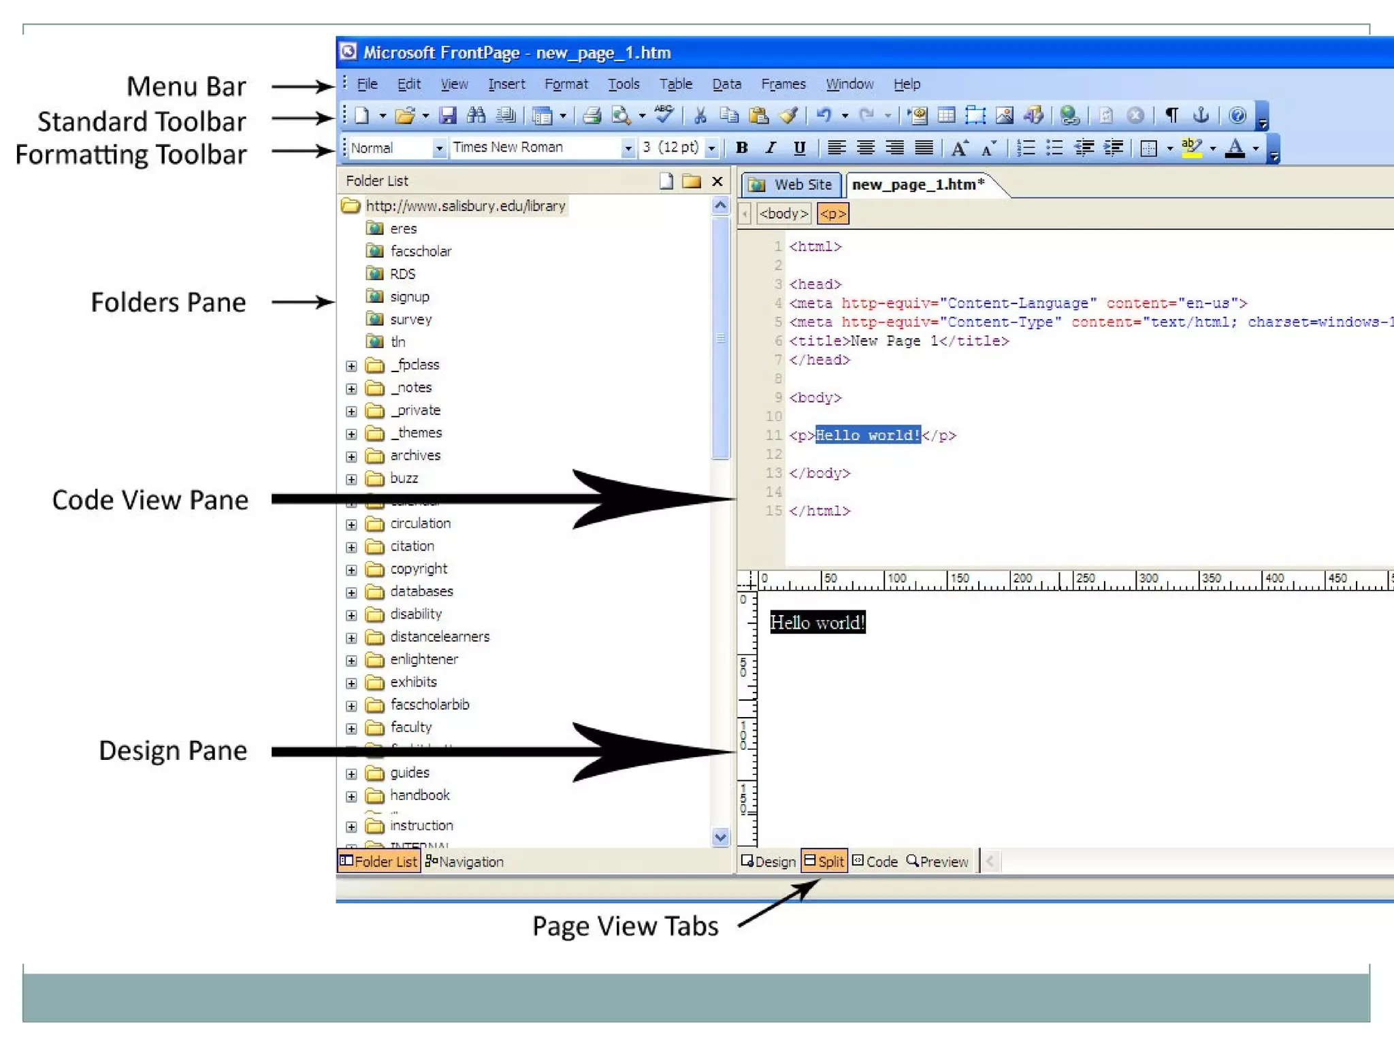Image resolution: width=1394 pixels, height=1045 pixels.
Task: Click the Navigation button below the folder list
Action: pyautogui.click(x=465, y=861)
